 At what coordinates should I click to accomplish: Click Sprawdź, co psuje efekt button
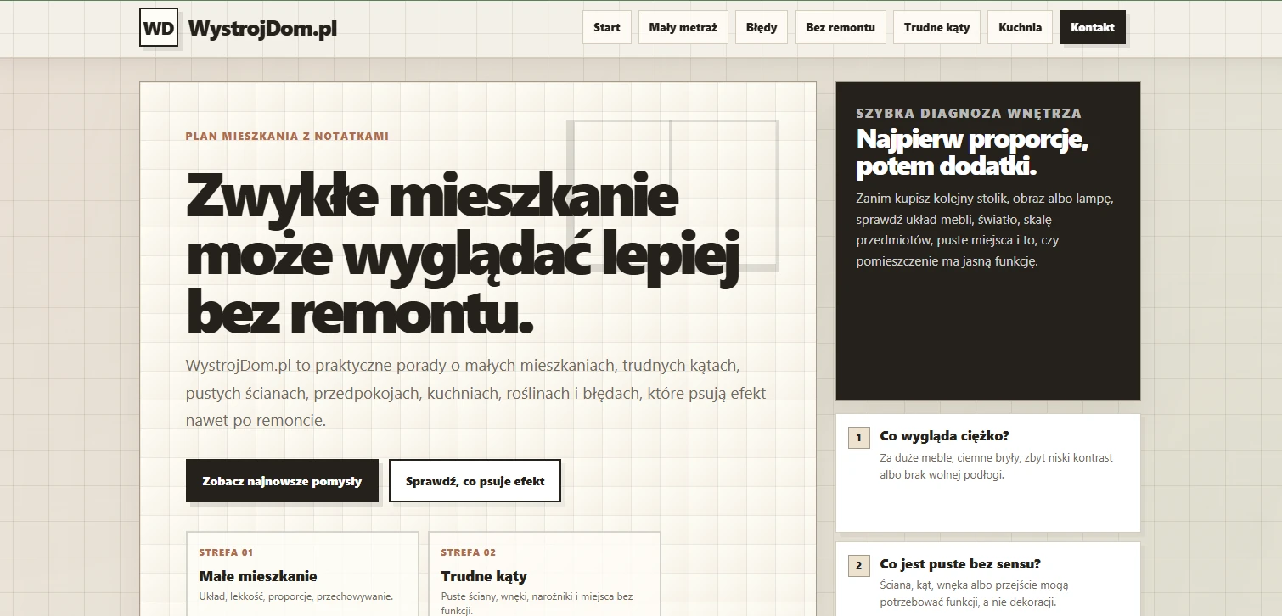click(475, 481)
